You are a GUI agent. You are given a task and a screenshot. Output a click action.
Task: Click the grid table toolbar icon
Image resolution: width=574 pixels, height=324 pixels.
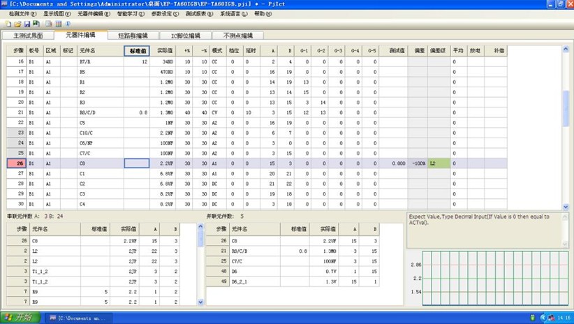coord(59,24)
